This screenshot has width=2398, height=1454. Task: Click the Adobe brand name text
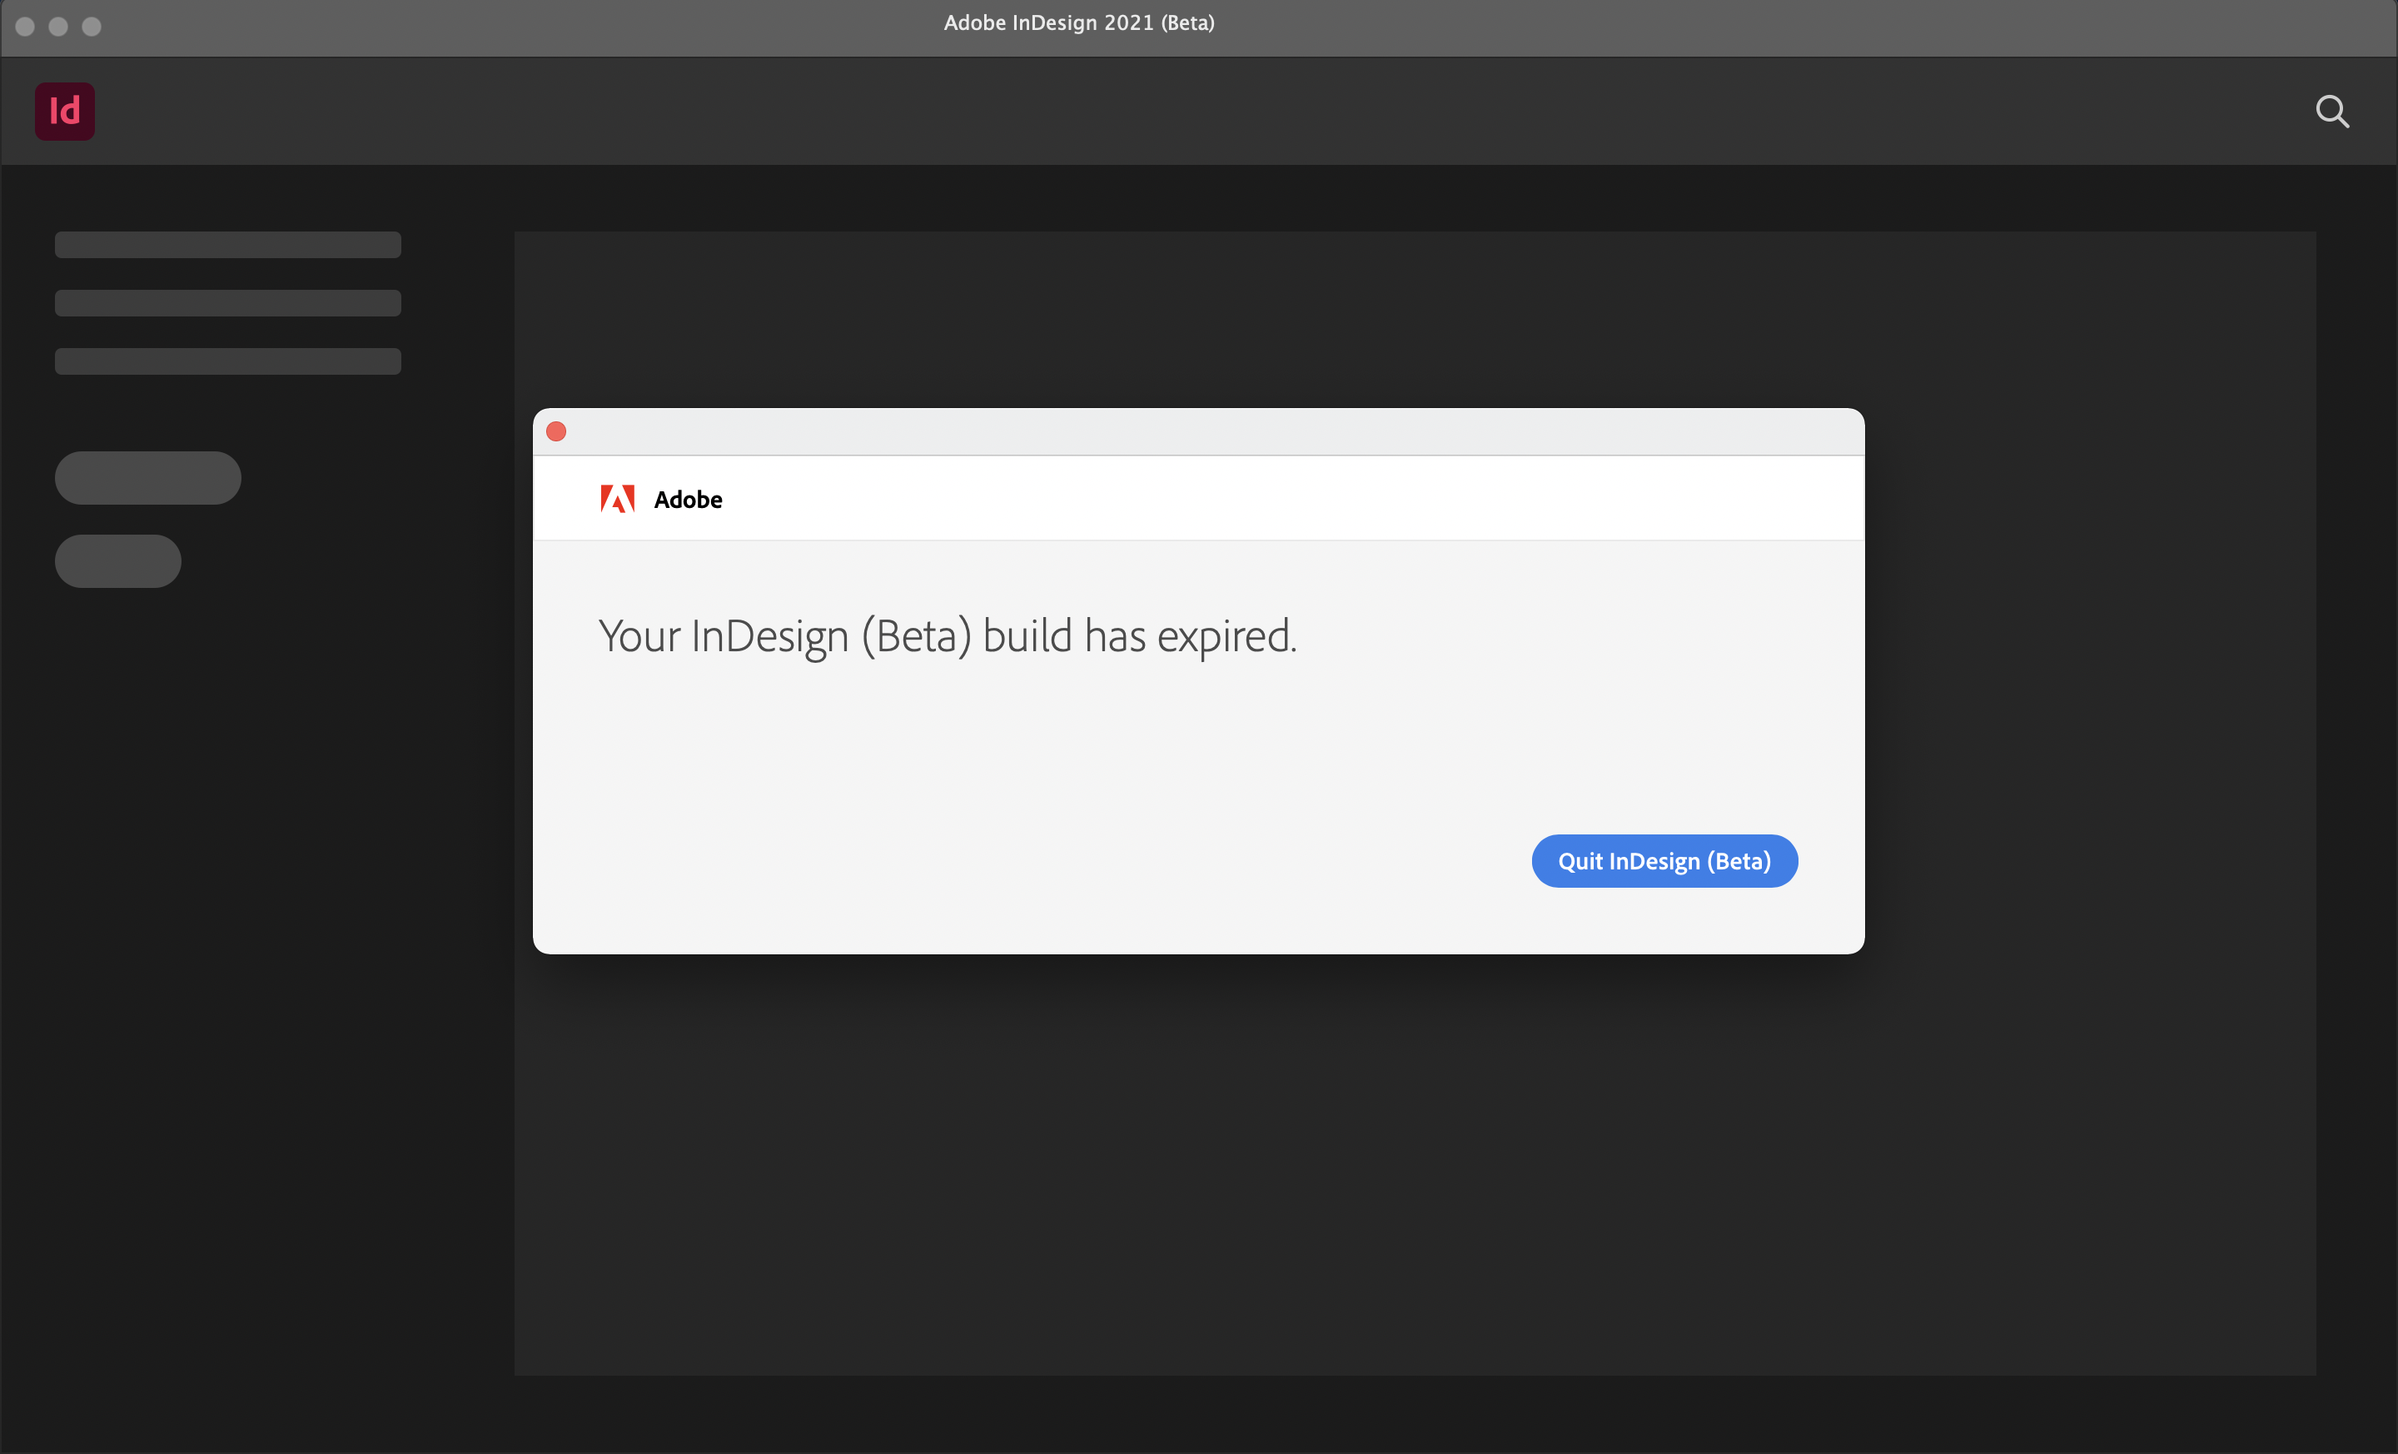coord(688,500)
